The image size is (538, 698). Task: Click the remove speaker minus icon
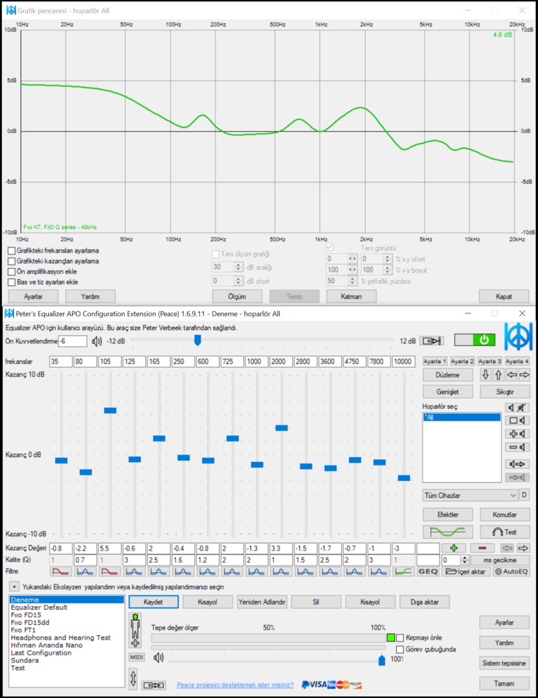point(517,447)
